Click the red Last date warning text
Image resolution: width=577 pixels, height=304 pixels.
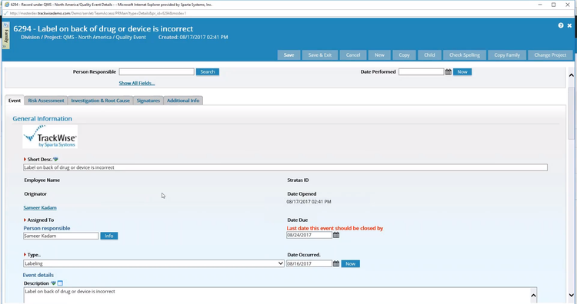pyautogui.click(x=335, y=228)
